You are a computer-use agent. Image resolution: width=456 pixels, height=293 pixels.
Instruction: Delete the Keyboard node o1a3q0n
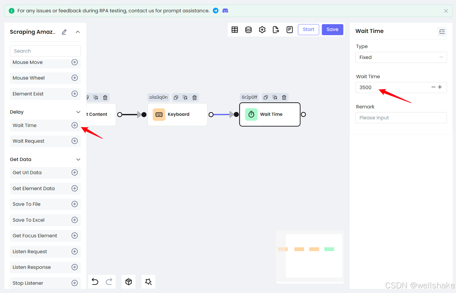point(195,97)
